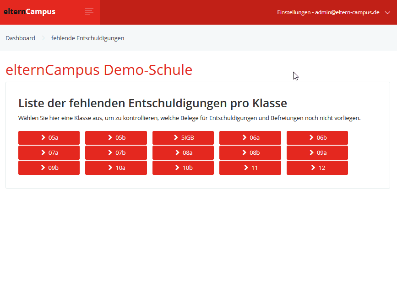
Task: Go to Dashboard breadcrumb
Action: [20, 38]
